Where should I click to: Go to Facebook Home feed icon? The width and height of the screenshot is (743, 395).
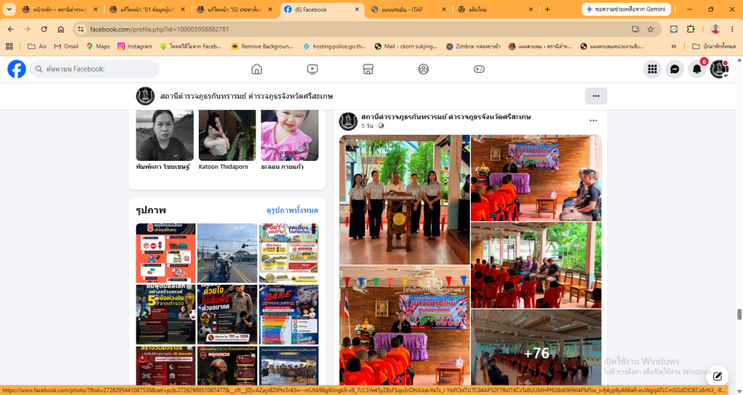[x=256, y=69]
